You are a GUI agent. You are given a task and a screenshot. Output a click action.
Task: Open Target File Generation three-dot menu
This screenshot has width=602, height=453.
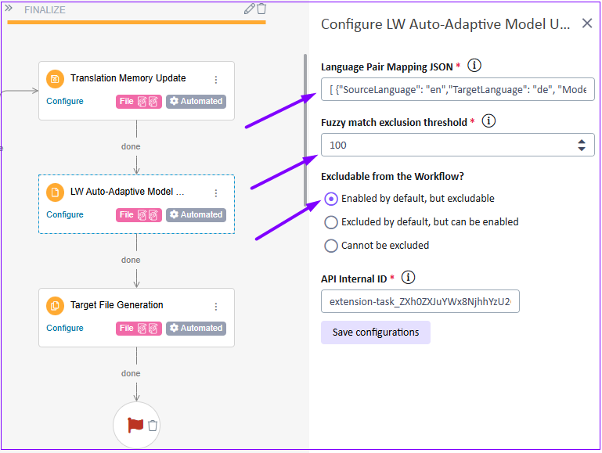click(216, 306)
